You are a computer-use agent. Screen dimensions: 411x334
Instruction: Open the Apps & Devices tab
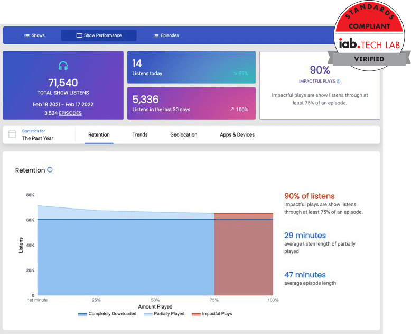237,134
